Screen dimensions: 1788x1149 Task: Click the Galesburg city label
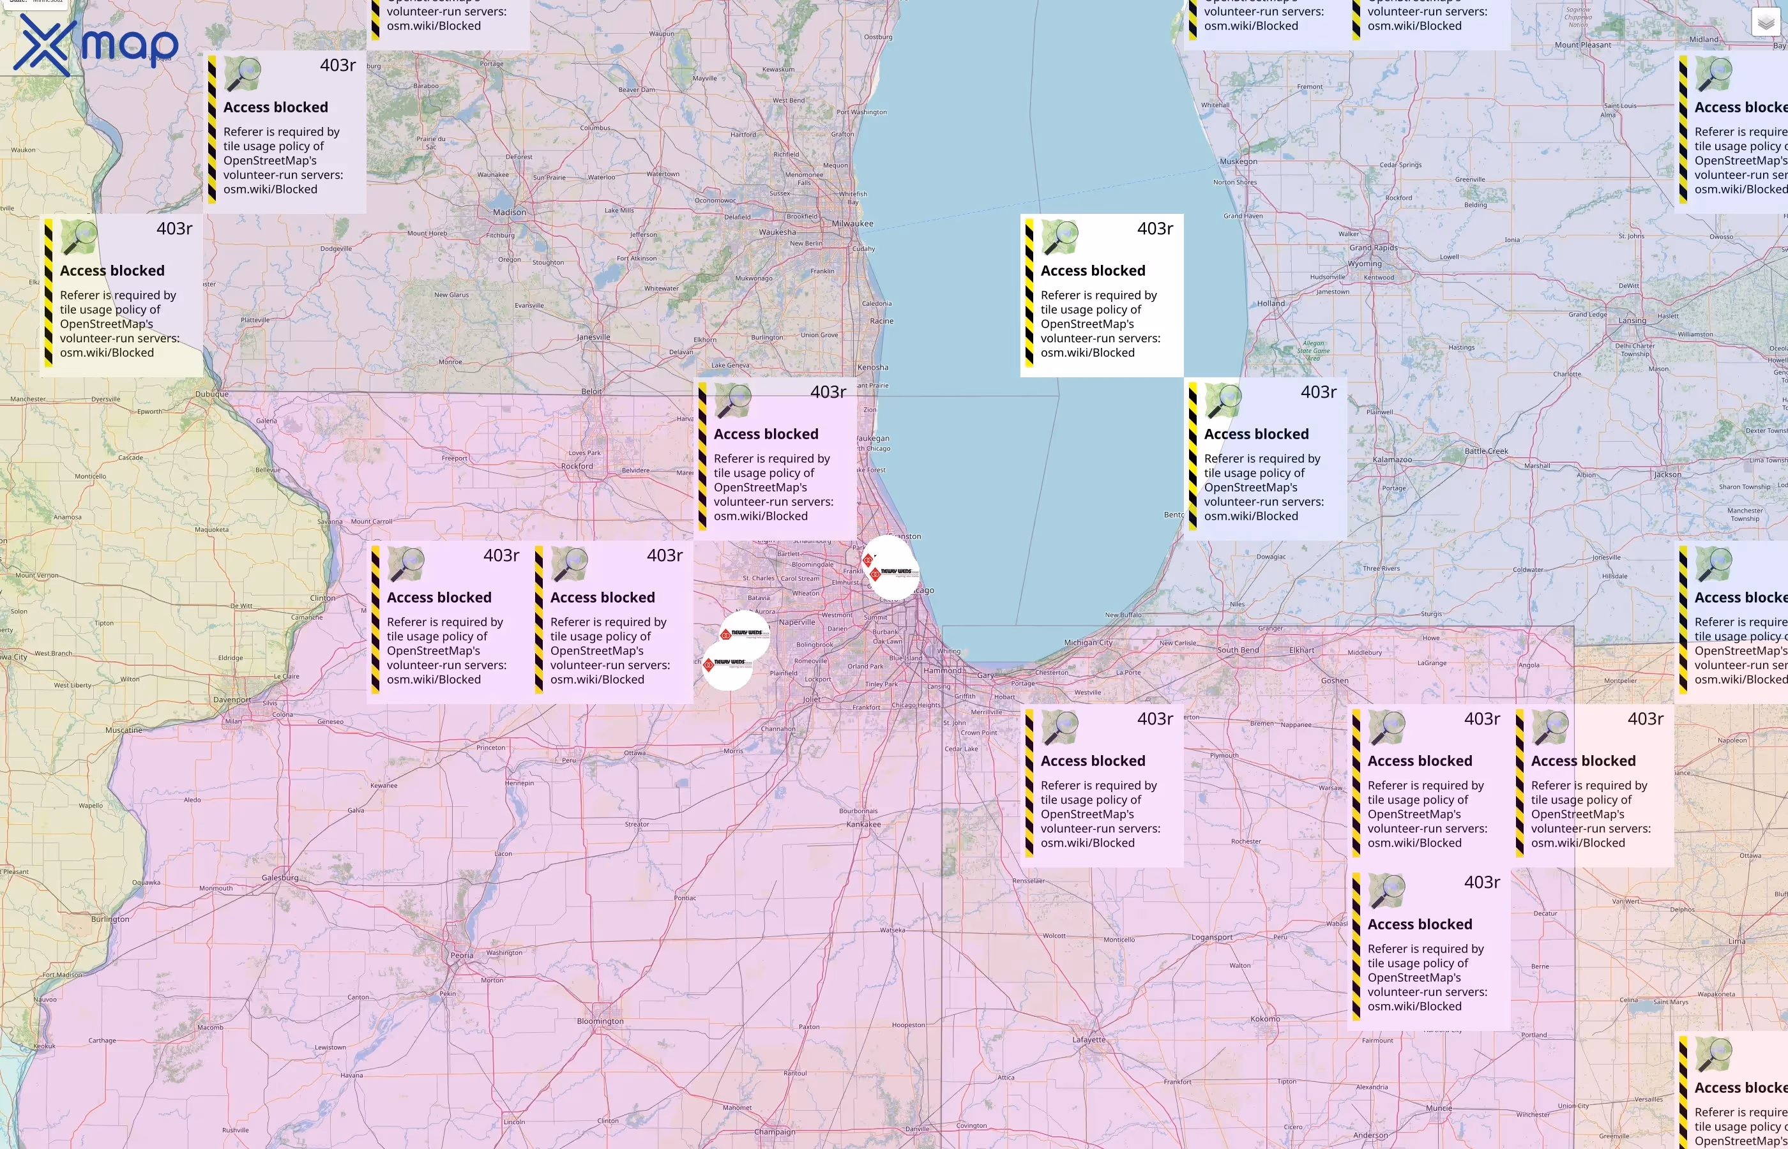[280, 878]
